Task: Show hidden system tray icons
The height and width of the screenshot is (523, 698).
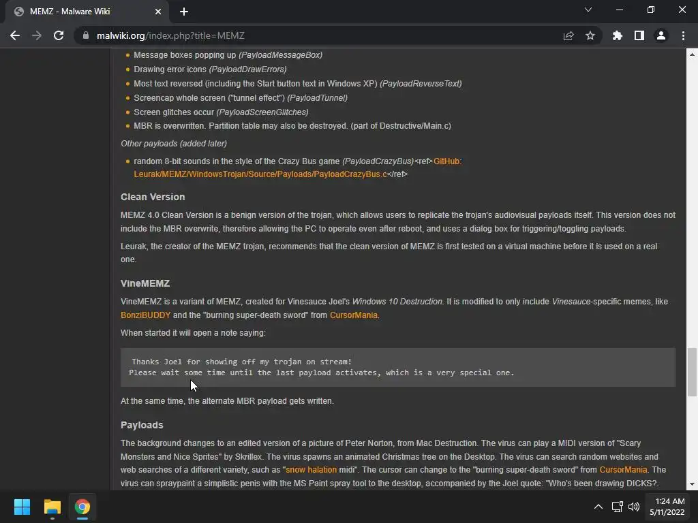Action: pyautogui.click(x=598, y=507)
